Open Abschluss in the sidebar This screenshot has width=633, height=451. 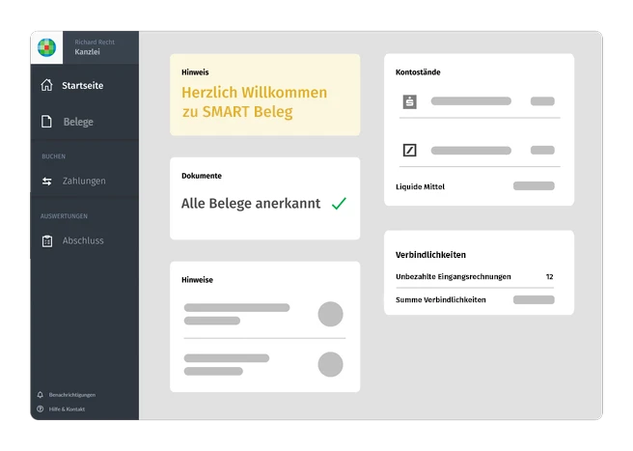click(x=82, y=240)
